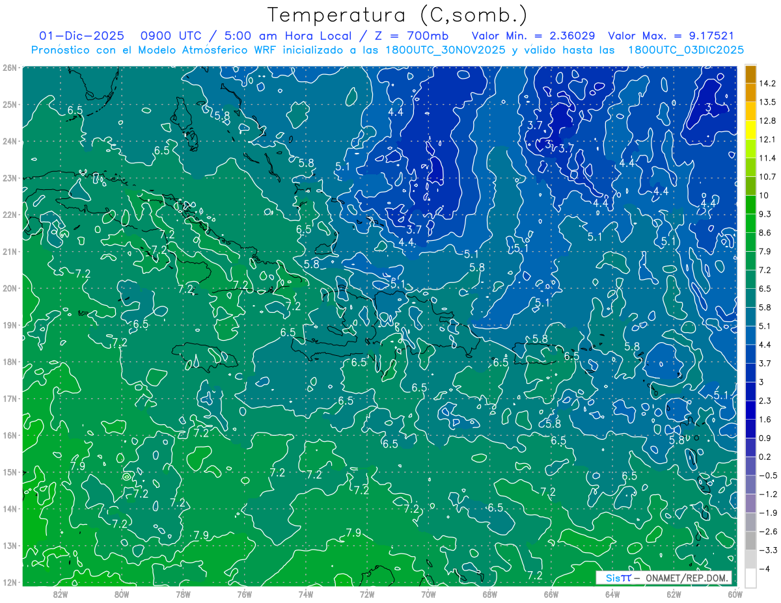Click '-2.6' on the color scale

tap(768, 531)
